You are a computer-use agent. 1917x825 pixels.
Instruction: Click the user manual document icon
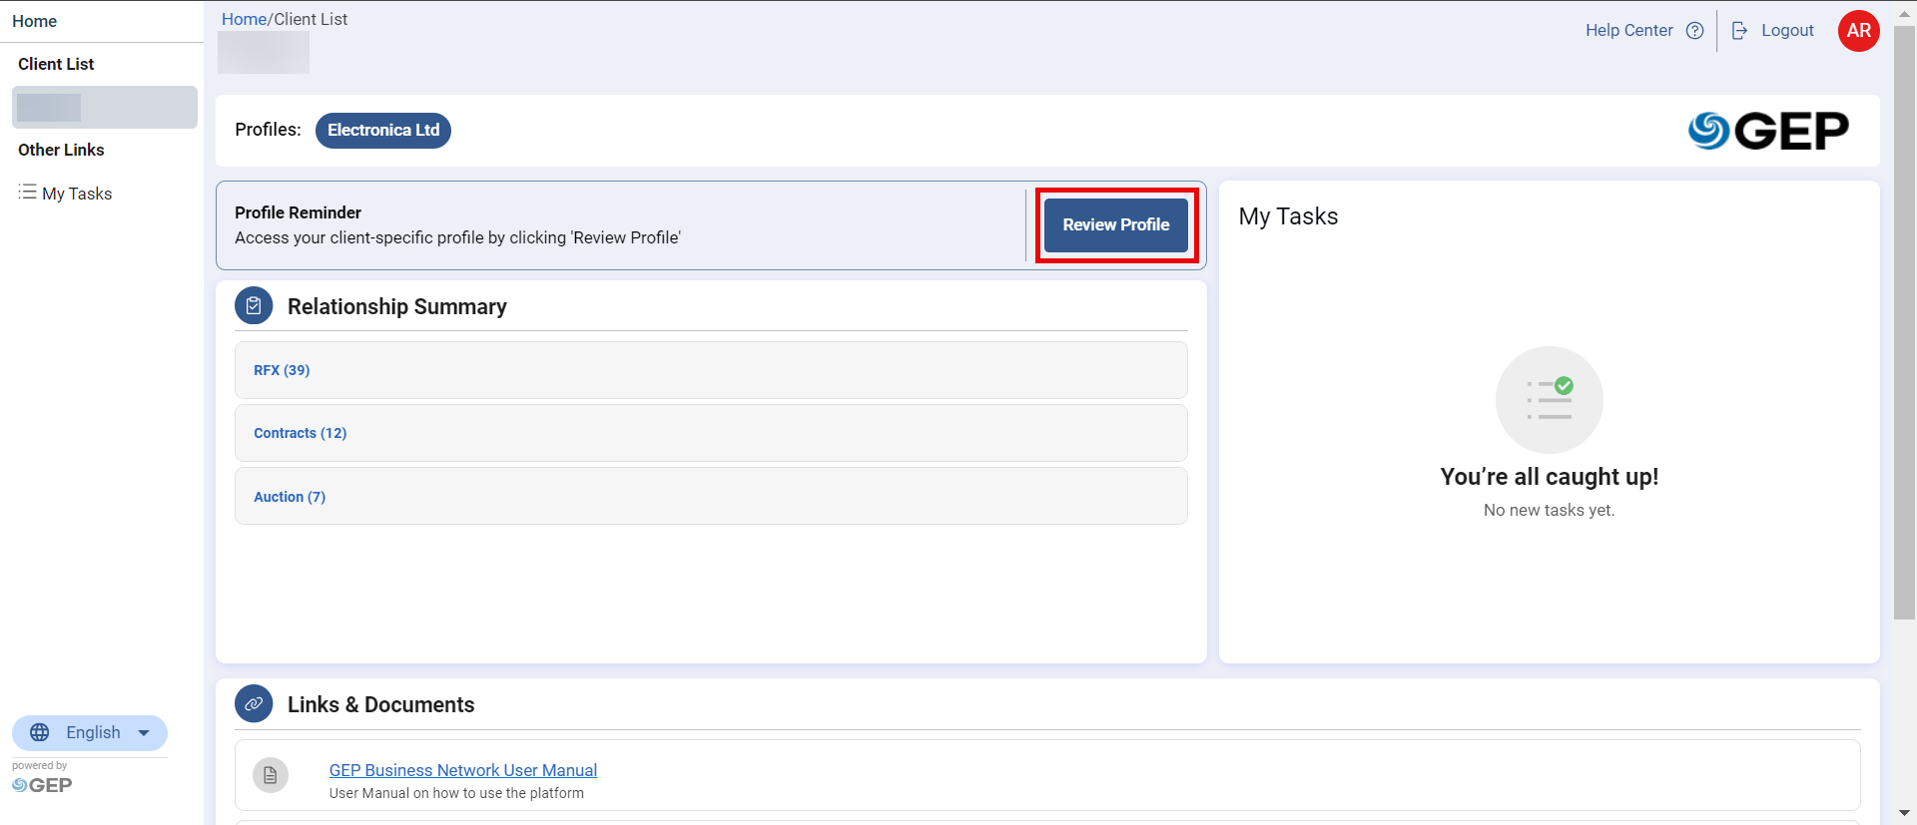coord(270,775)
